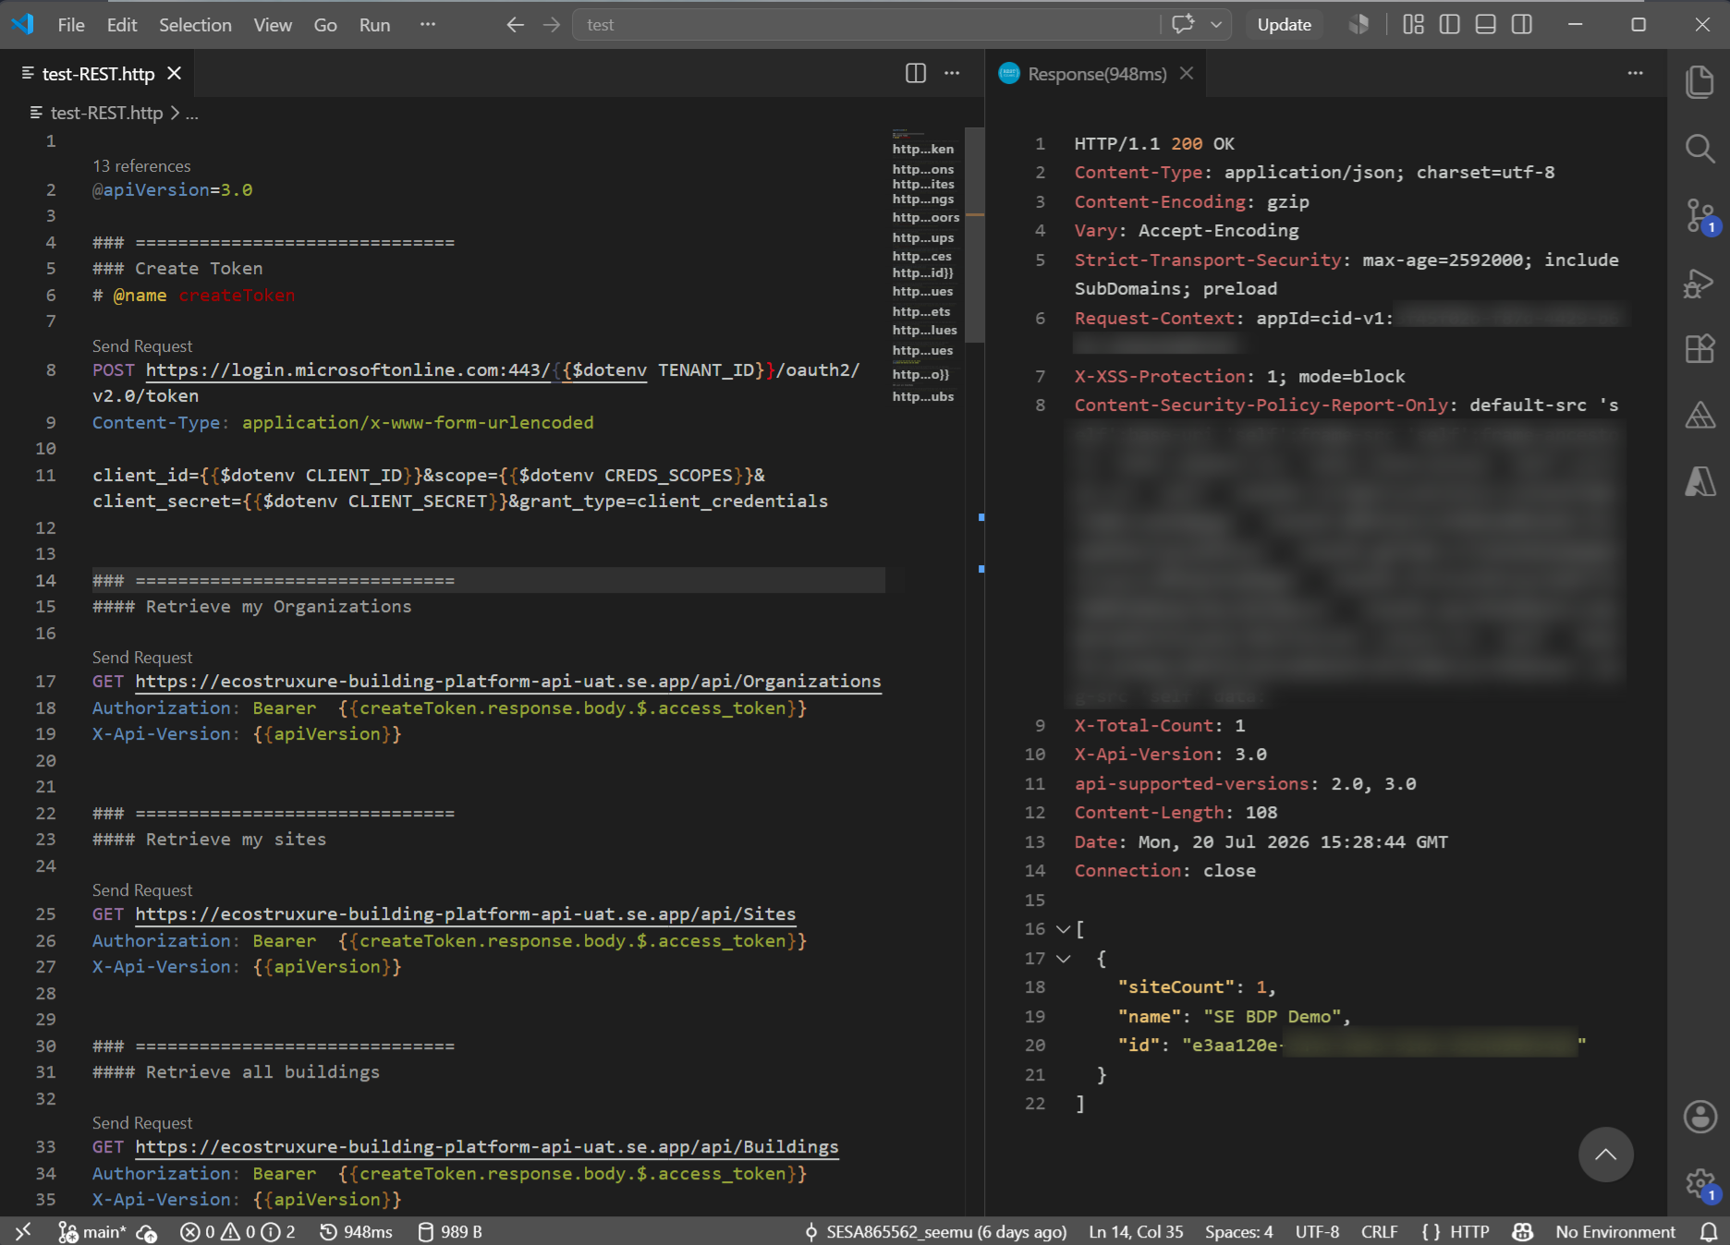1730x1245 pixels.
Task: Change indentation via Spaces: 4
Action: point(1238,1232)
